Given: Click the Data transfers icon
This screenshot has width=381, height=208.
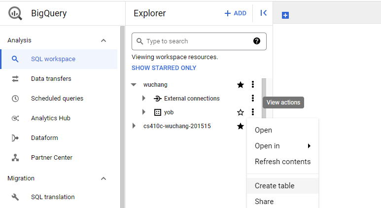Looking at the screenshot, I should [x=15, y=79].
